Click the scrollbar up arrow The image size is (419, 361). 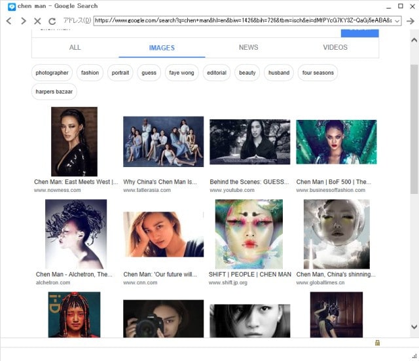point(414,40)
